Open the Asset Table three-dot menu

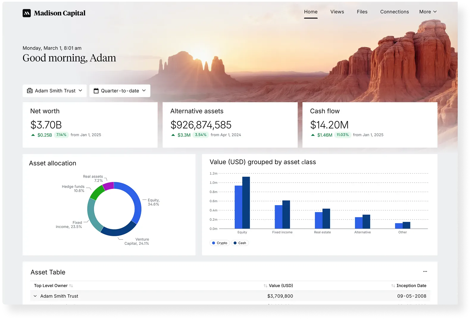coord(425,272)
